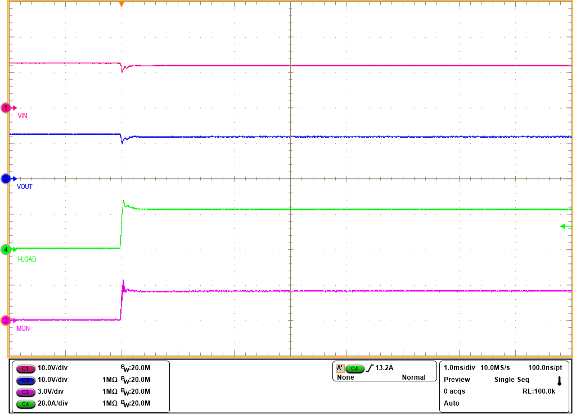This screenshot has height=414, width=576.
Task: Select the magenta C3 channel badge
Action: pyautogui.click(x=25, y=391)
